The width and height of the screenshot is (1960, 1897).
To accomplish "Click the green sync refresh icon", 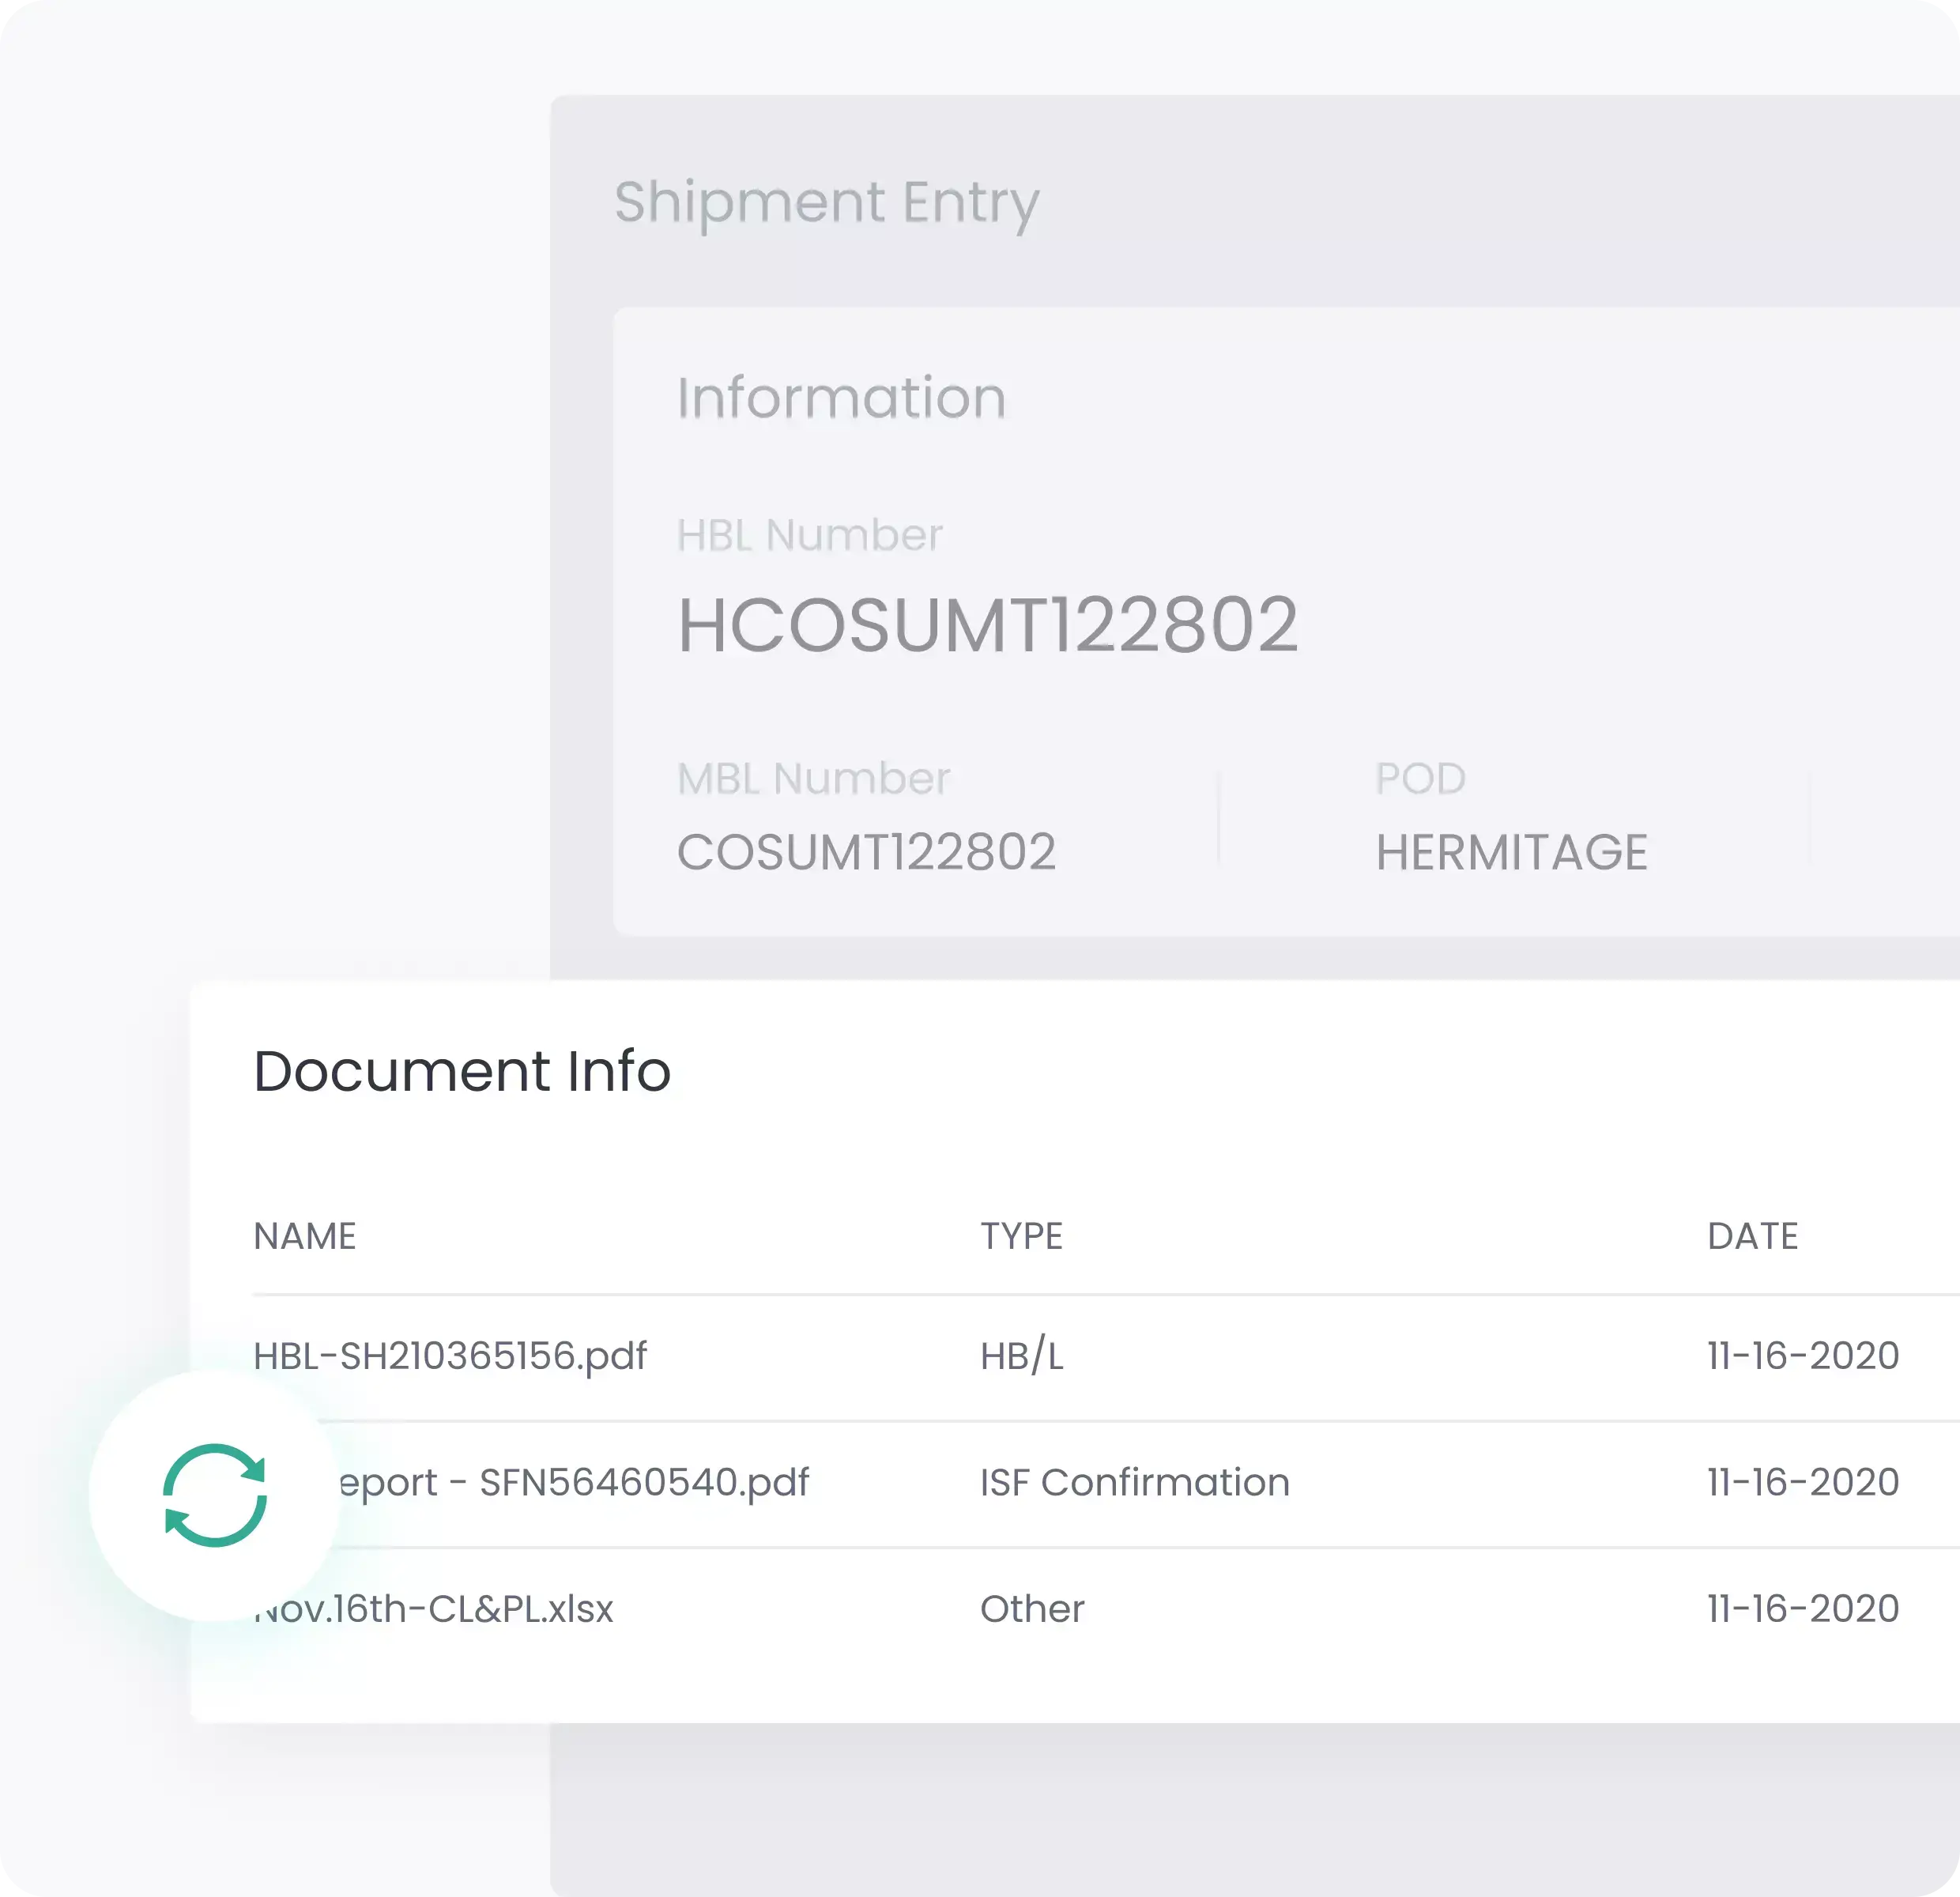I will [x=214, y=1495].
